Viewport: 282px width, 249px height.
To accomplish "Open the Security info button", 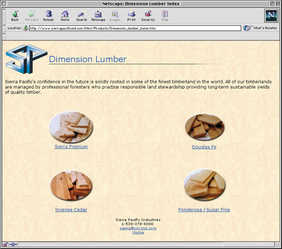I will coord(148,16).
